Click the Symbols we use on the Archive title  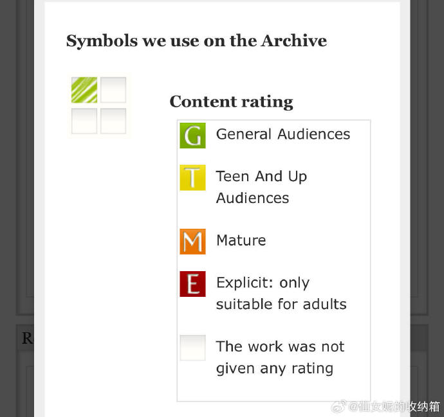[x=196, y=41]
